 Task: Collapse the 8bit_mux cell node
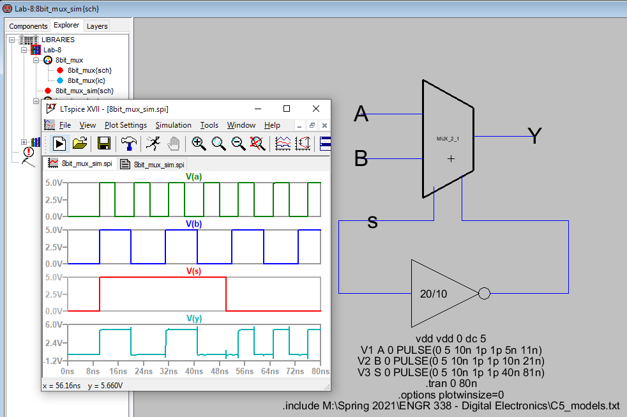point(36,60)
